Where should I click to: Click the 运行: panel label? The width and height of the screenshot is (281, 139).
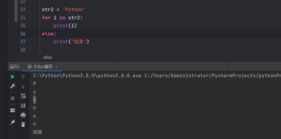[x=15, y=66]
